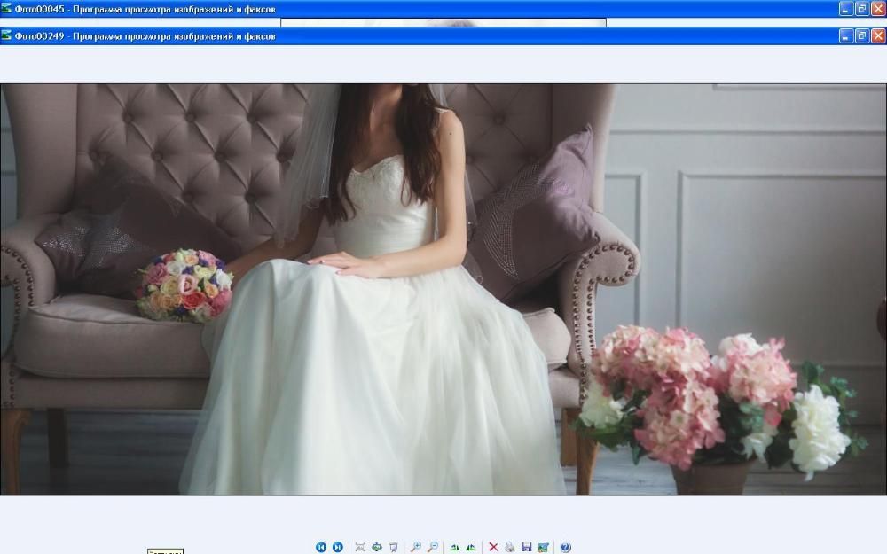Start the slide show
Screen dimensions: 887x554
coord(393,547)
